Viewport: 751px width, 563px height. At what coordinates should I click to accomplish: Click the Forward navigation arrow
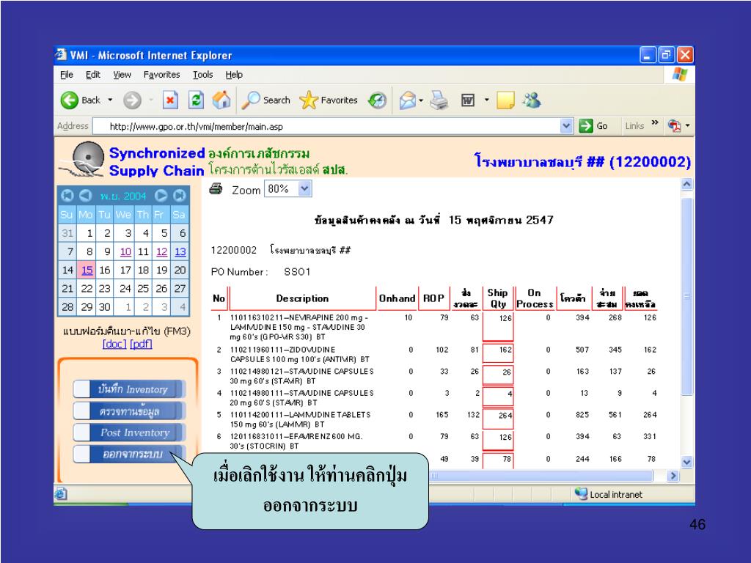pyautogui.click(x=132, y=100)
